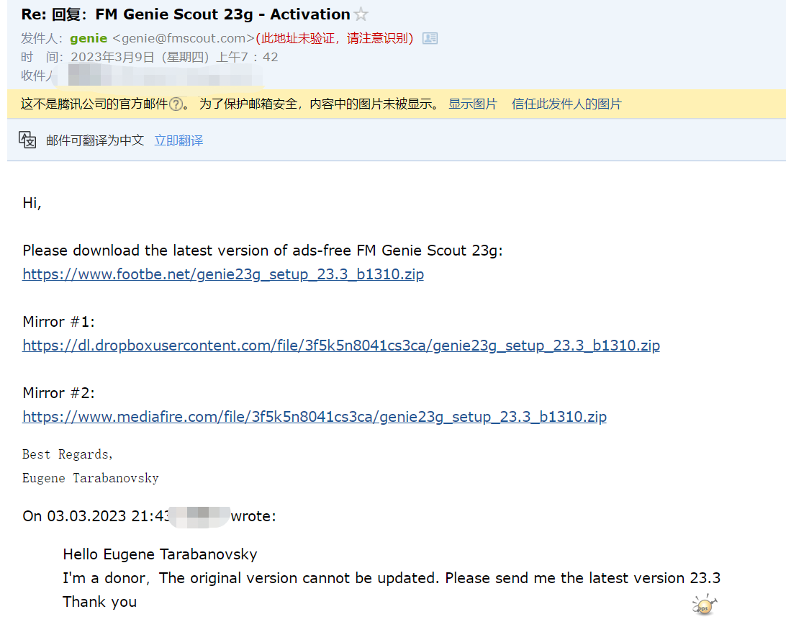Star this email with the star icon
Viewport: 786px width, 622px height.
coord(361,14)
